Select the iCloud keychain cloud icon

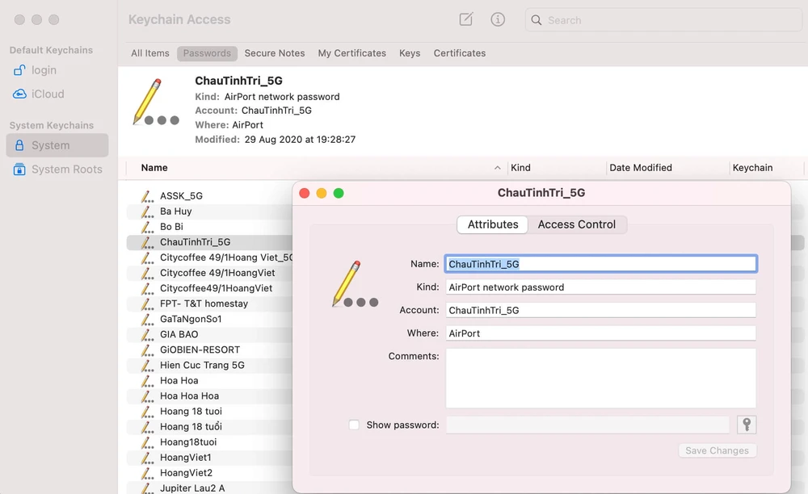point(19,94)
